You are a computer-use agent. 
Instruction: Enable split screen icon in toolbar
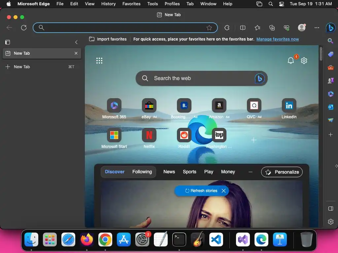click(x=243, y=28)
